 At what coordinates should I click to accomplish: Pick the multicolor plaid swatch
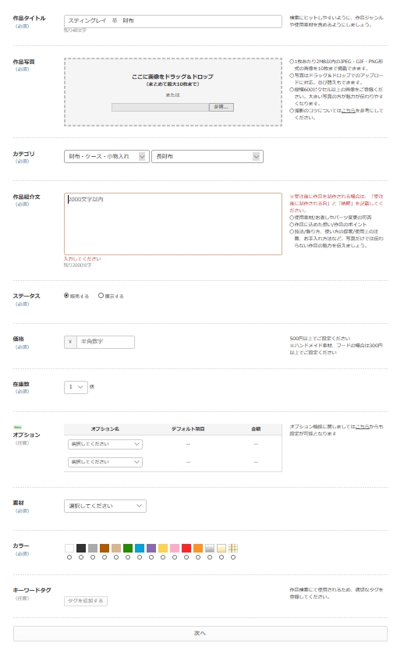(x=233, y=548)
